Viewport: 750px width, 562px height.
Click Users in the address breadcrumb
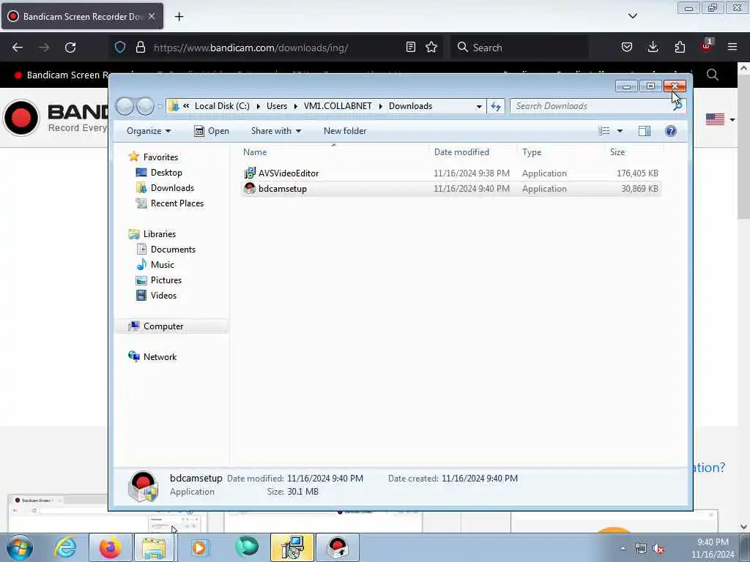point(277,106)
